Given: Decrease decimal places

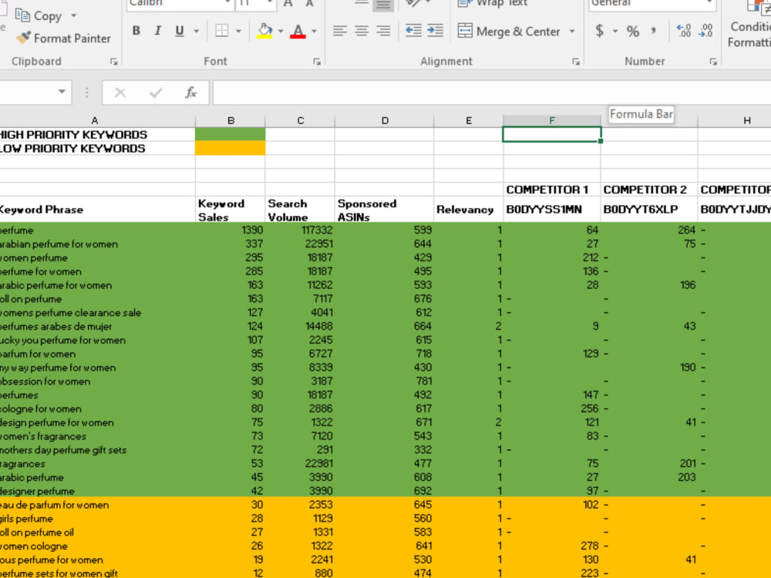Looking at the screenshot, I should [705, 31].
